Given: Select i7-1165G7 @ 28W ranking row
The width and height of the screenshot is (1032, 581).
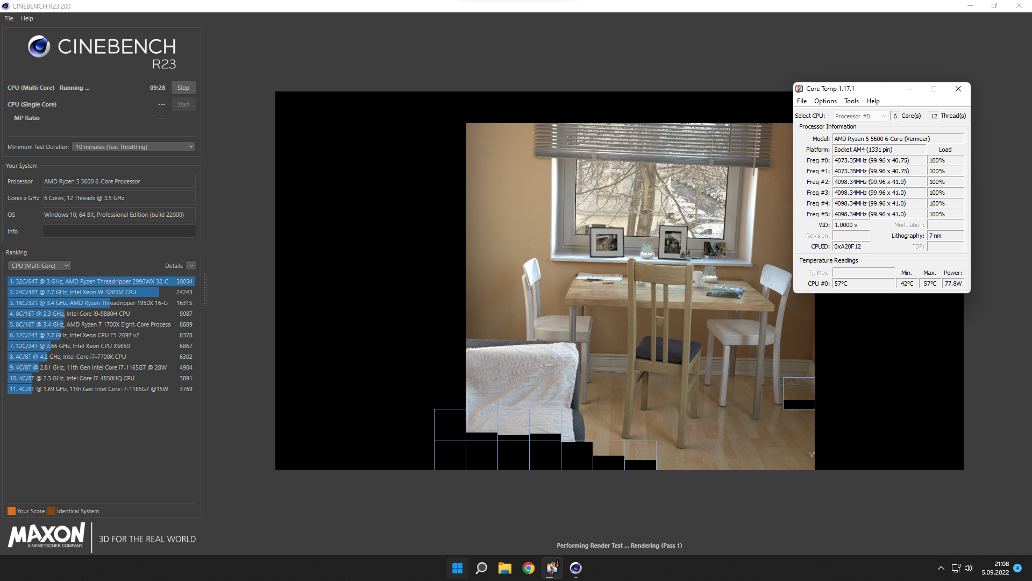Looking at the screenshot, I should pyautogui.click(x=101, y=367).
